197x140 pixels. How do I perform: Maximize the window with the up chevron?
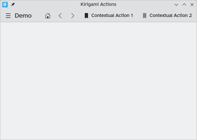tap(184, 5)
